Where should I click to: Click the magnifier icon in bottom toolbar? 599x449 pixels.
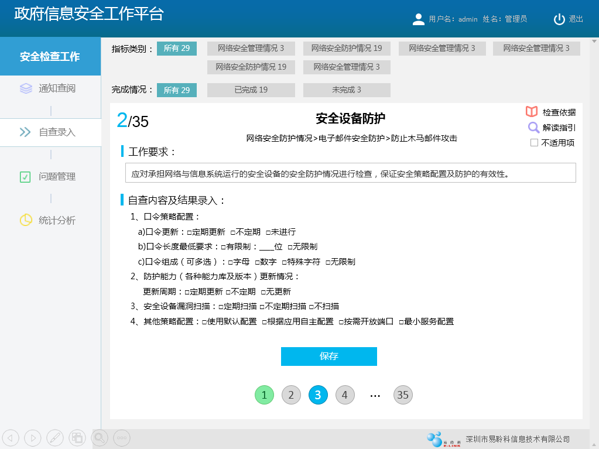click(100, 437)
